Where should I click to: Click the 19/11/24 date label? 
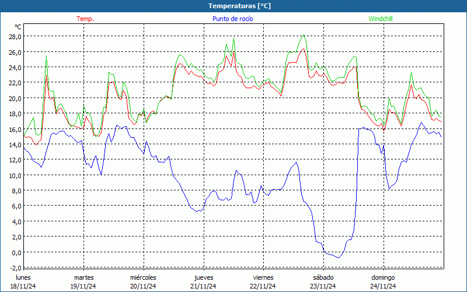(83, 286)
